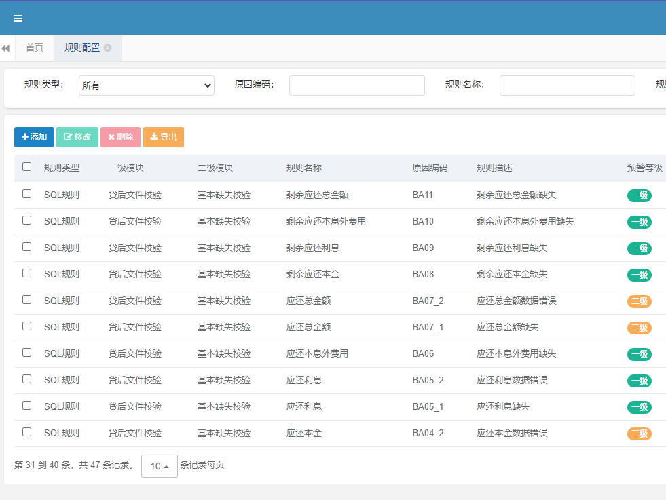Check the row with code BA06

pos(26,353)
